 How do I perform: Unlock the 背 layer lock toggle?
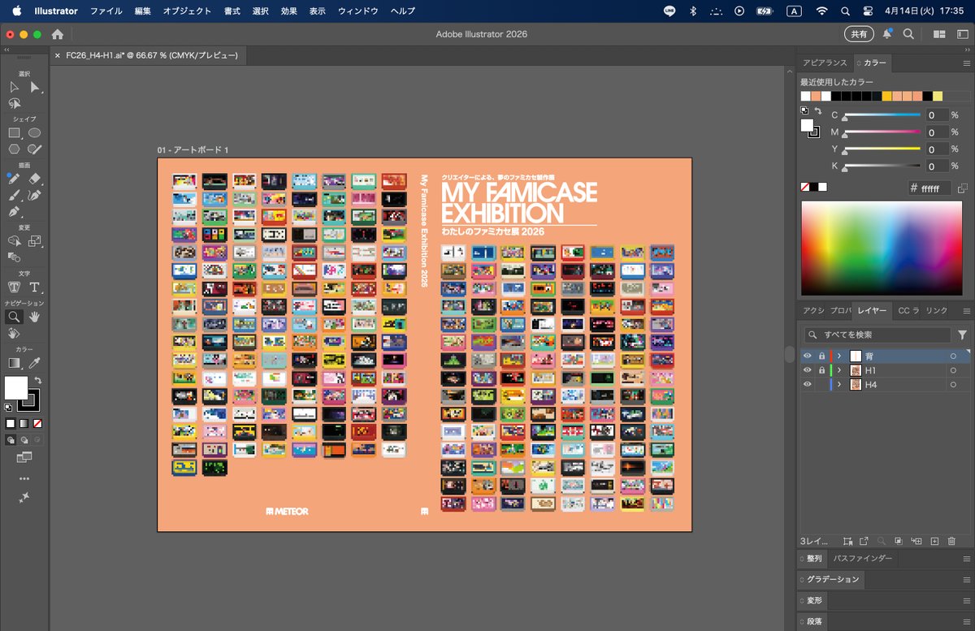click(821, 356)
